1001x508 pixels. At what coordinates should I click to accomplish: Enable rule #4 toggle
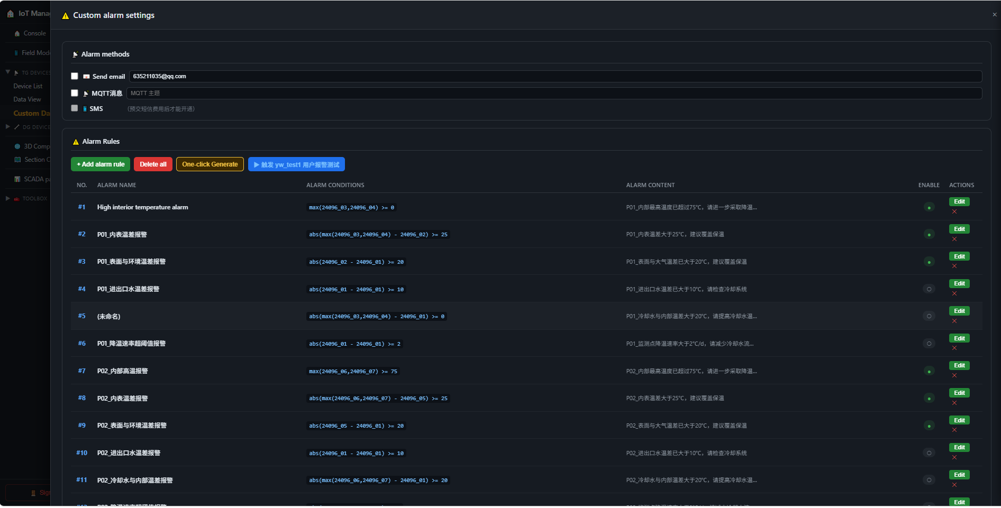(x=929, y=289)
